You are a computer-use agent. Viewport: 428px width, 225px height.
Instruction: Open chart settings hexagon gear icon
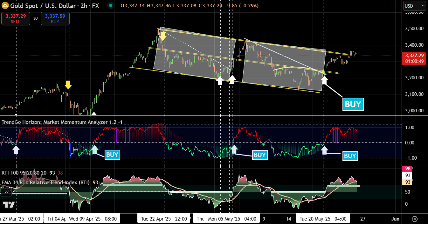[415, 219]
